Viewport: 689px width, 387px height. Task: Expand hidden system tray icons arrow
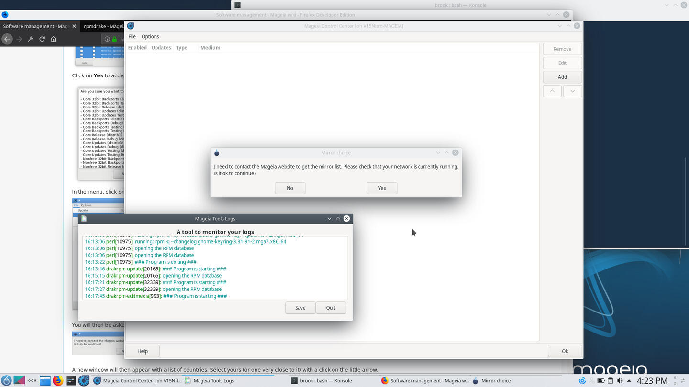(x=629, y=381)
